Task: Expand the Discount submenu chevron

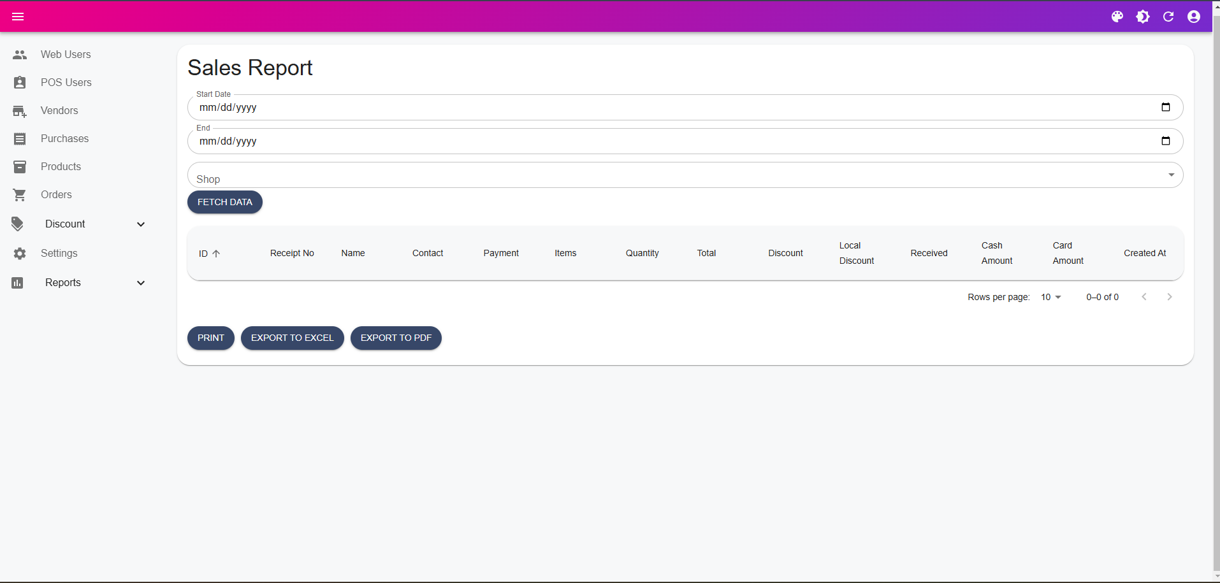Action: click(141, 224)
